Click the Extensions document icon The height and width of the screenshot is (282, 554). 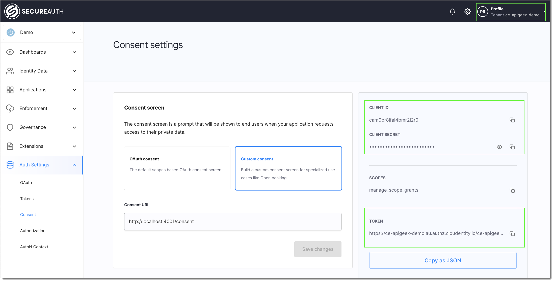coord(10,146)
